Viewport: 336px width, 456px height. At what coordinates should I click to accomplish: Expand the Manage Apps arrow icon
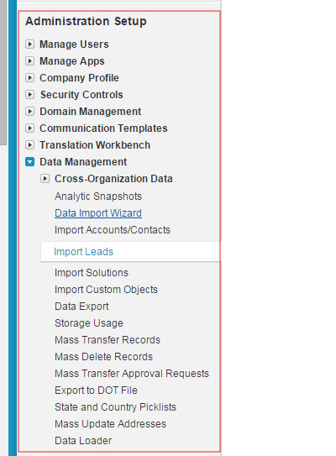click(x=29, y=61)
